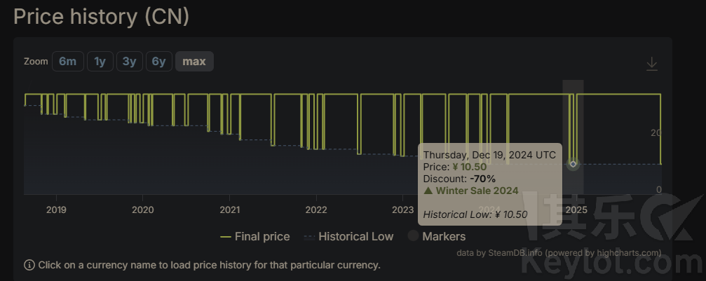Toggle the Final price series legend
The width and height of the screenshot is (706, 281).
point(254,236)
